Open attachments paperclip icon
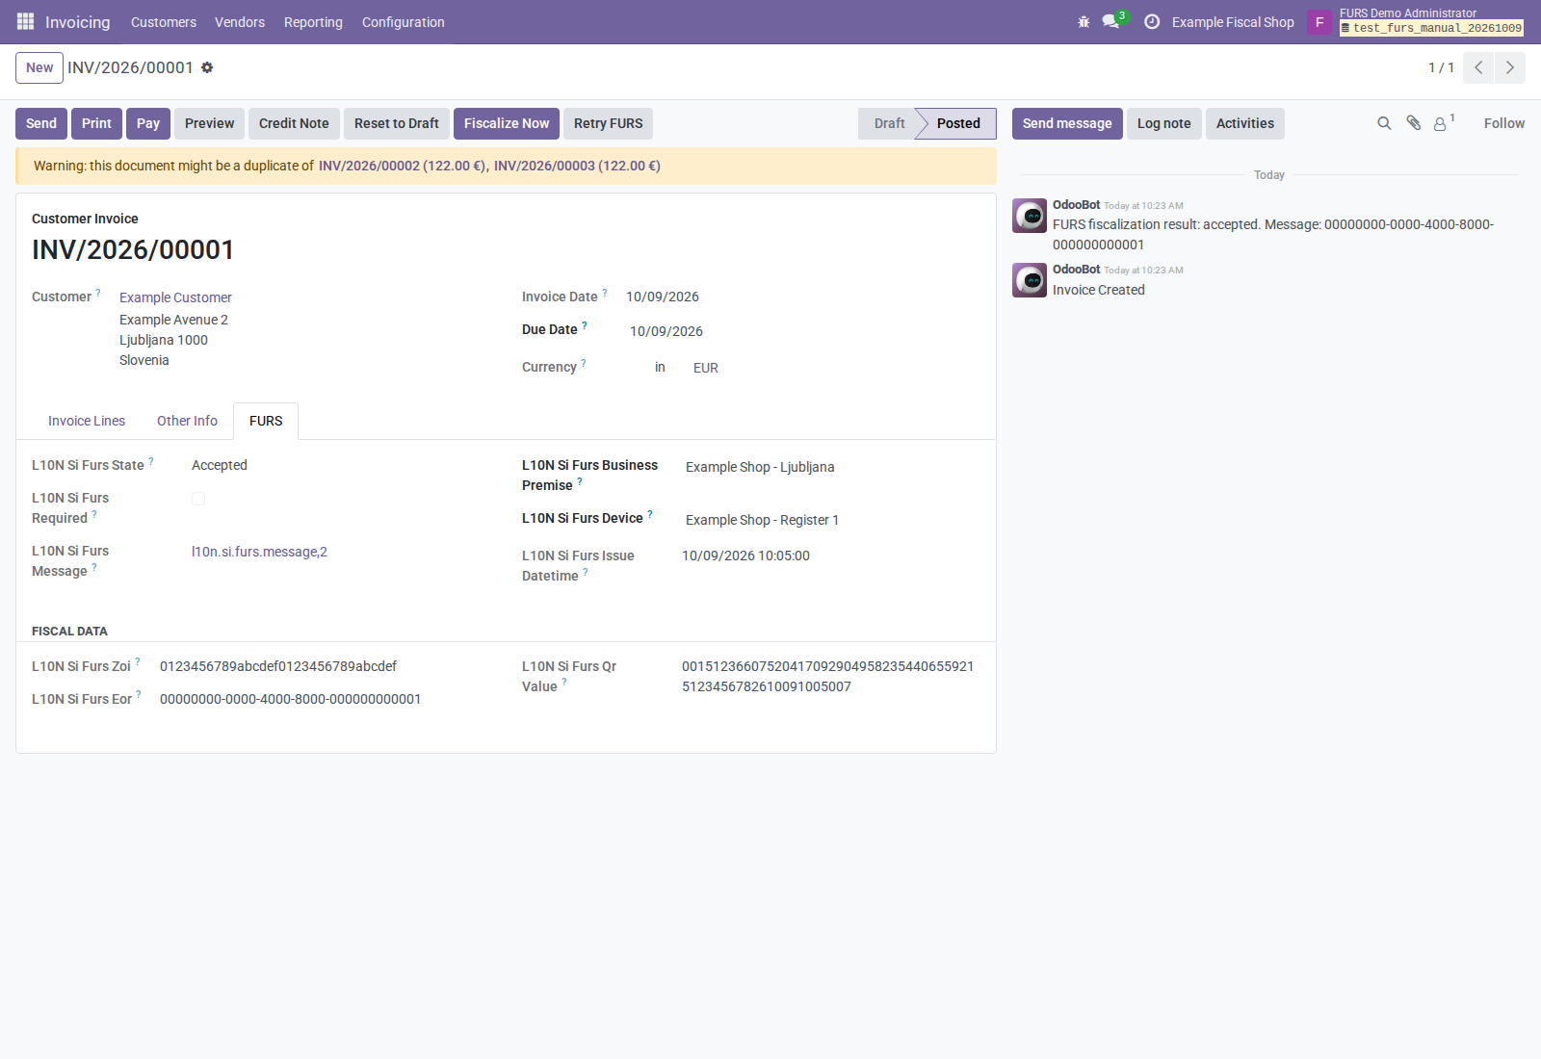The height and width of the screenshot is (1059, 1541). click(1413, 123)
